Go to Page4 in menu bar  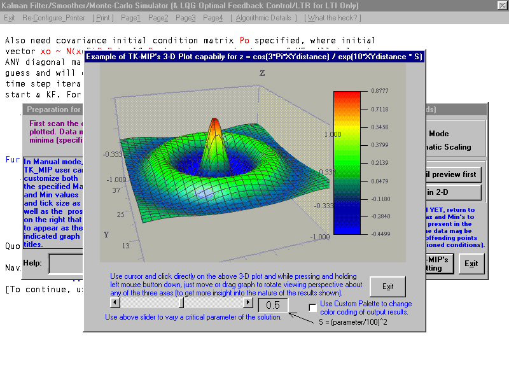tap(213, 18)
